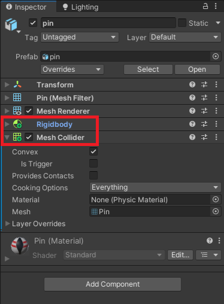
Task: Click the pin name input field
Action: pyautogui.click(x=108, y=23)
